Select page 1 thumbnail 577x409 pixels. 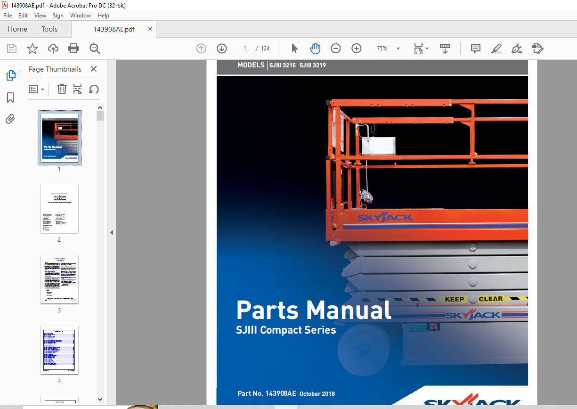[59, 138]
